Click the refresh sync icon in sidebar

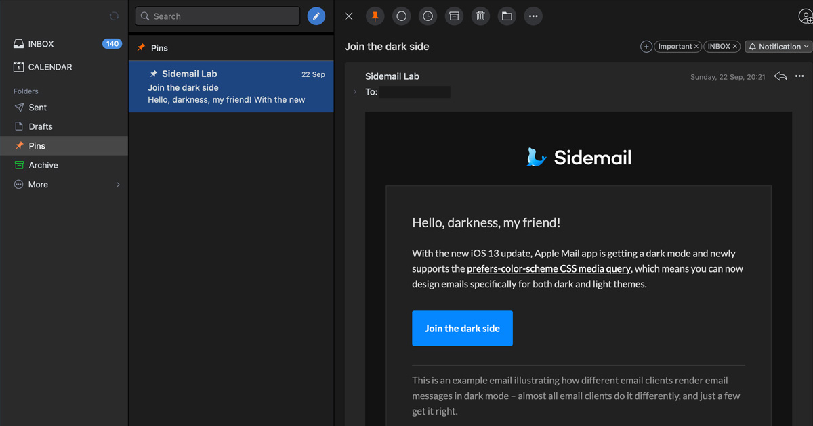click(x=114, y=16)
